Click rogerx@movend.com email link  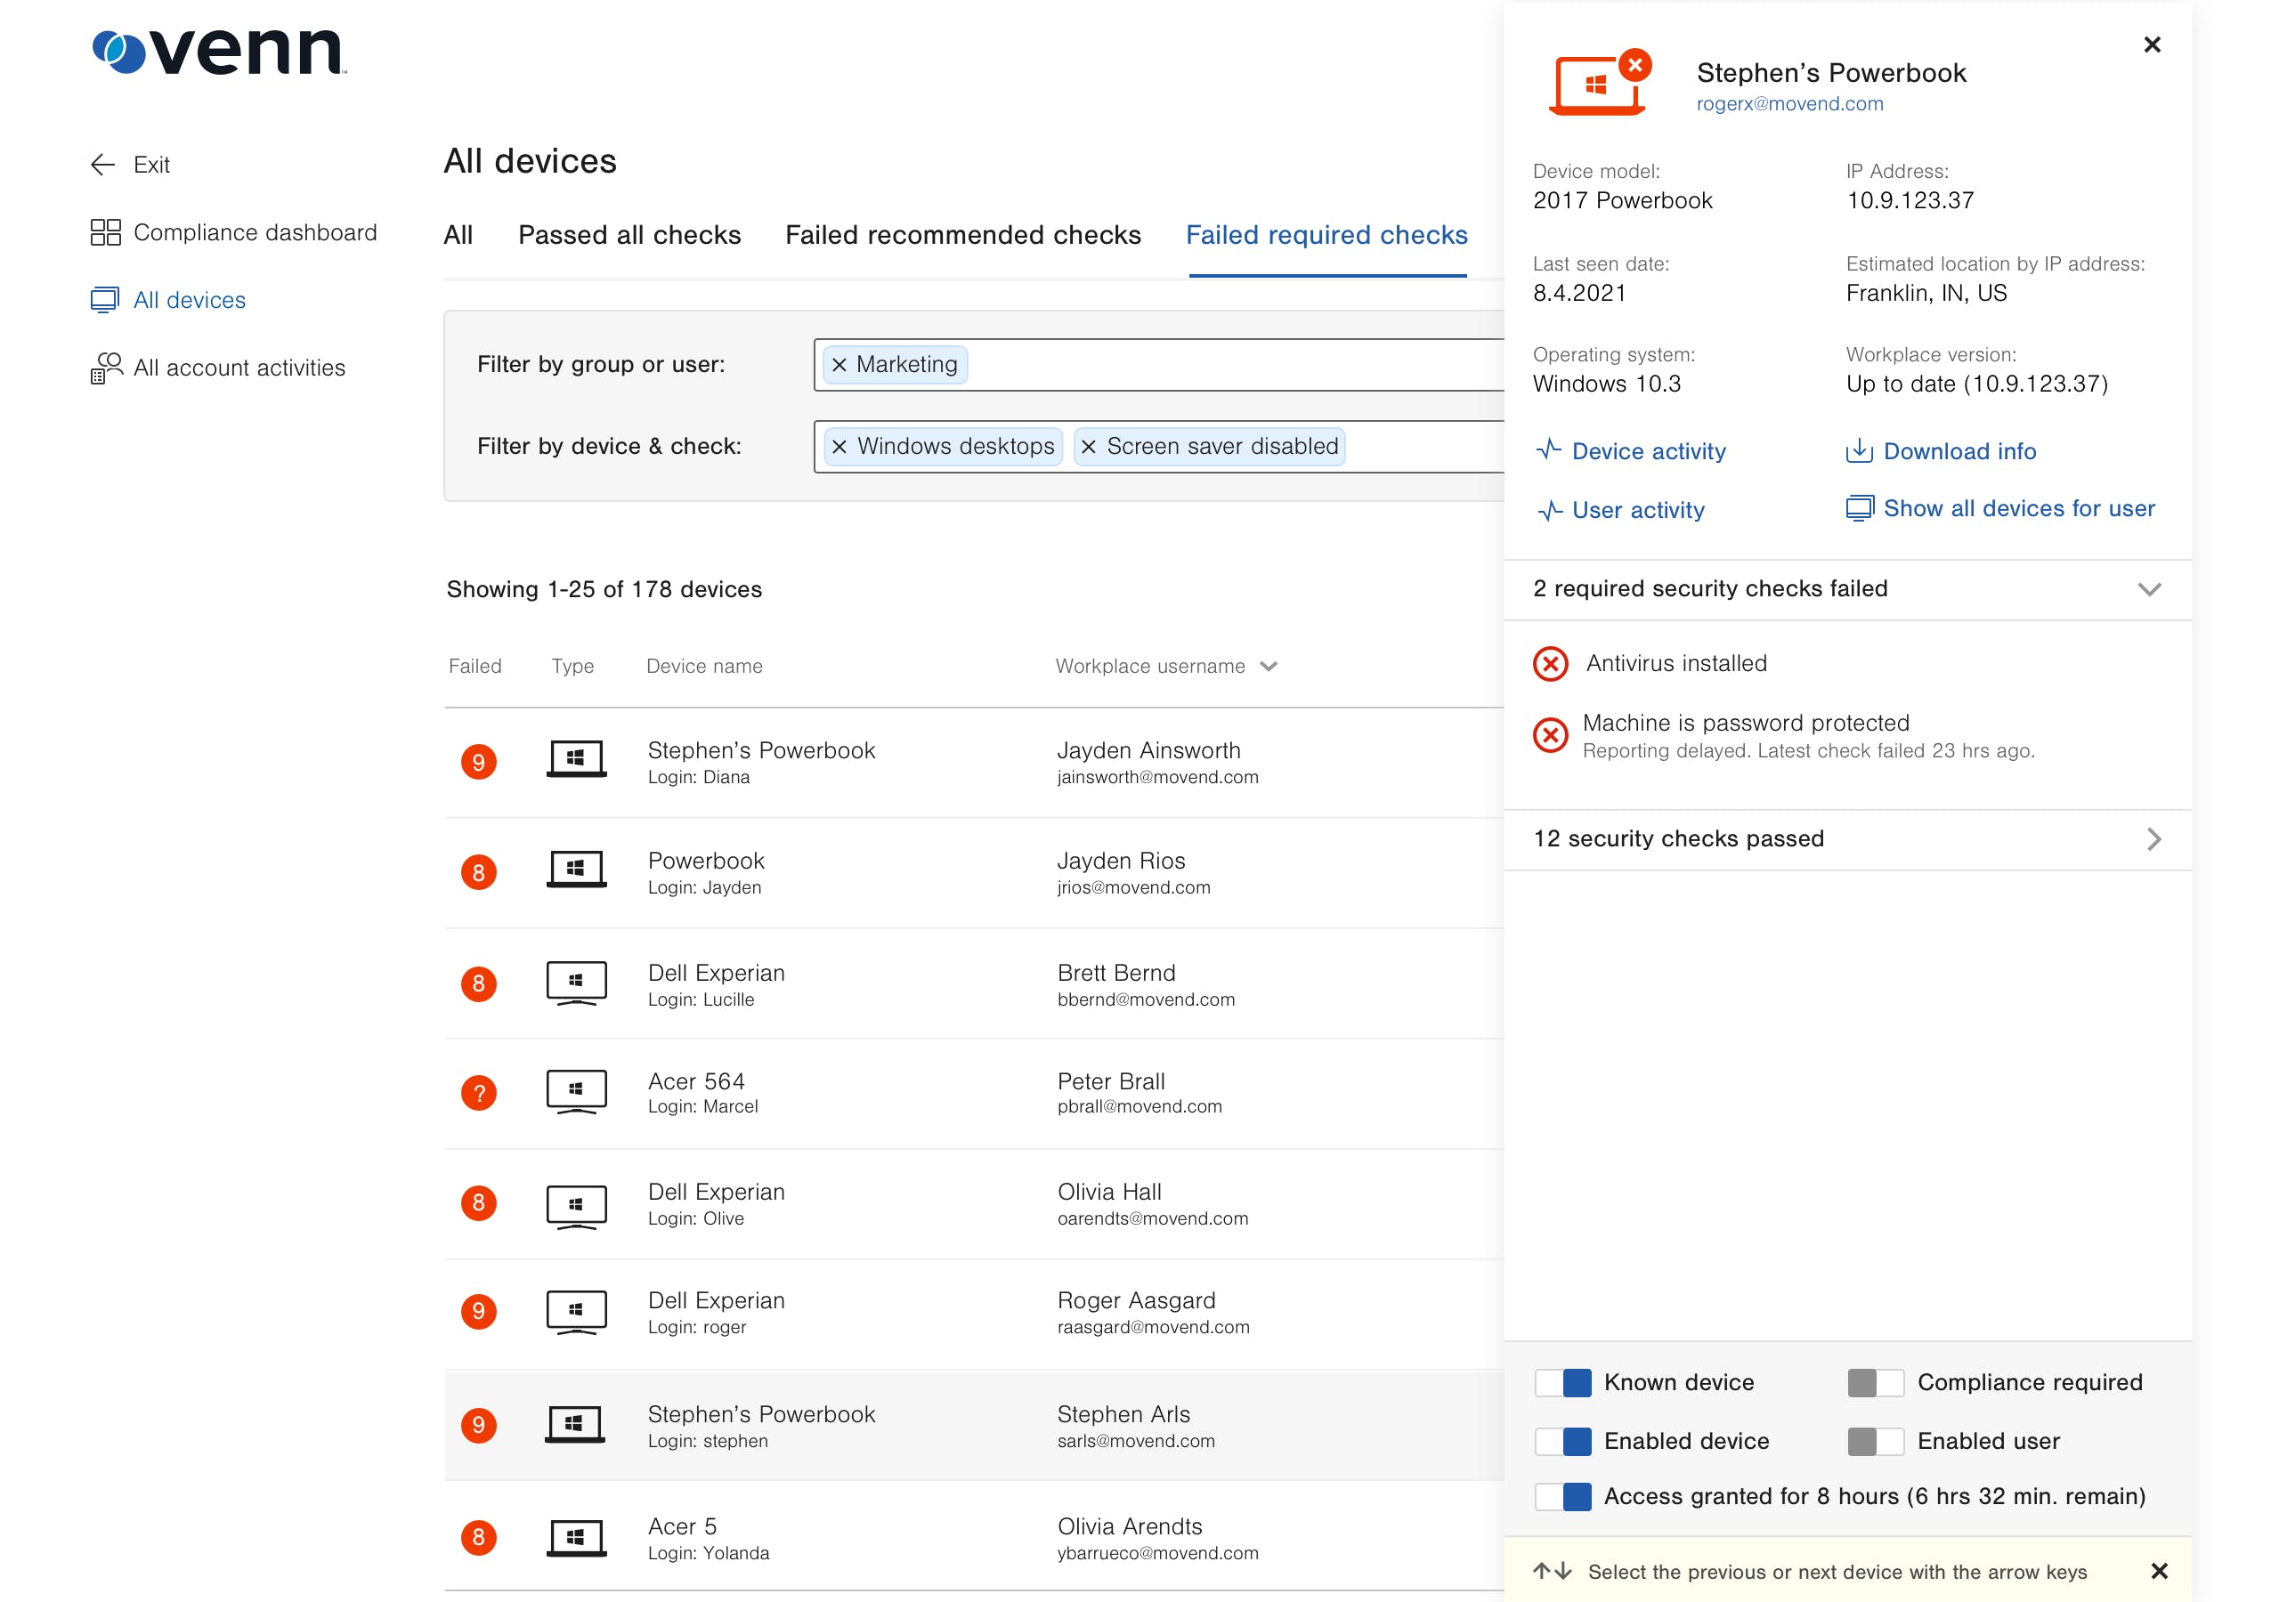[1788, 104]
